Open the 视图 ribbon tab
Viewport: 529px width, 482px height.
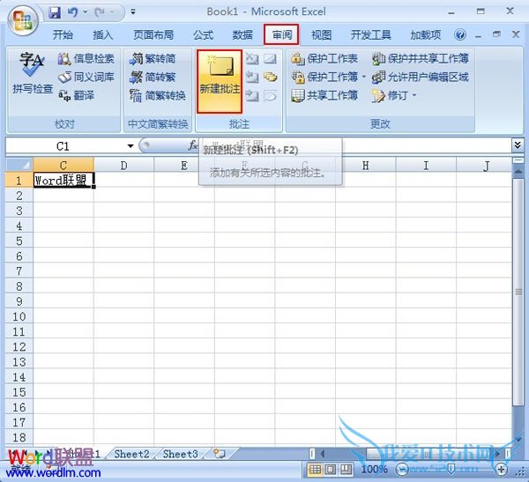[x=321, y=35]
